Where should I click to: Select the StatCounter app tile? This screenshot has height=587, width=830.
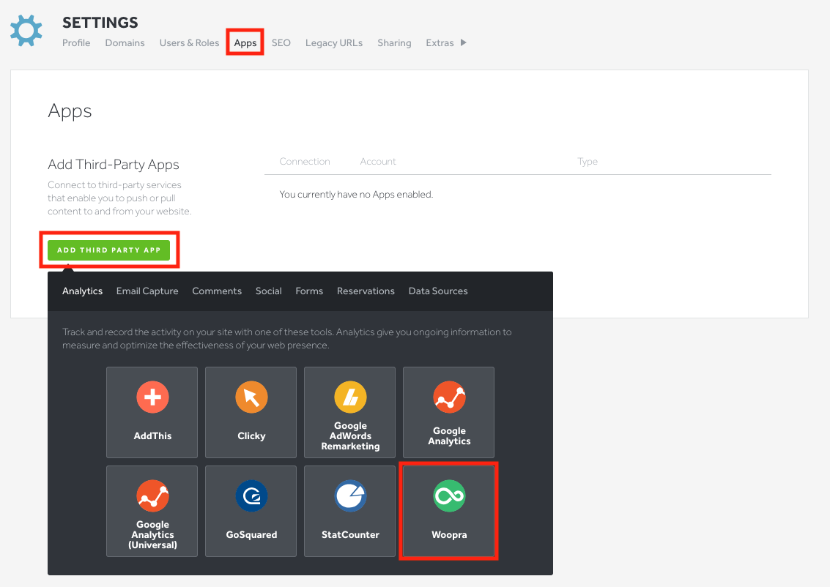(x=350, y=511)
